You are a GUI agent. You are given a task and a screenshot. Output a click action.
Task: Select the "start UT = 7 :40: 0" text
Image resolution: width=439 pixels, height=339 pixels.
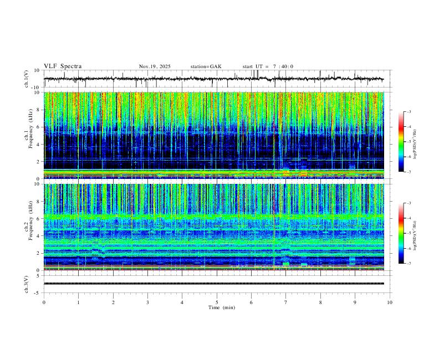click(x=268, y=66)
